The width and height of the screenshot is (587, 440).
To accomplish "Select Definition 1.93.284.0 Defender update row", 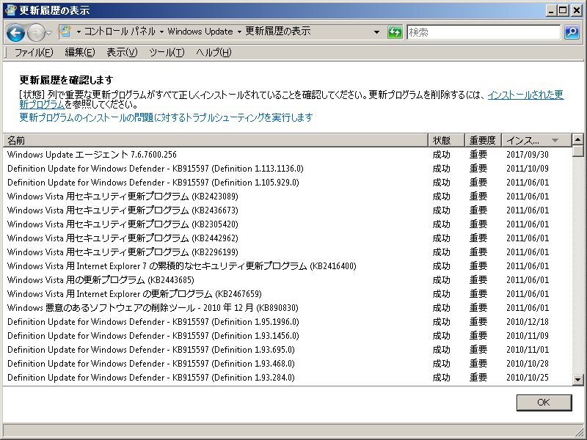I will click(x=287, y=378).
